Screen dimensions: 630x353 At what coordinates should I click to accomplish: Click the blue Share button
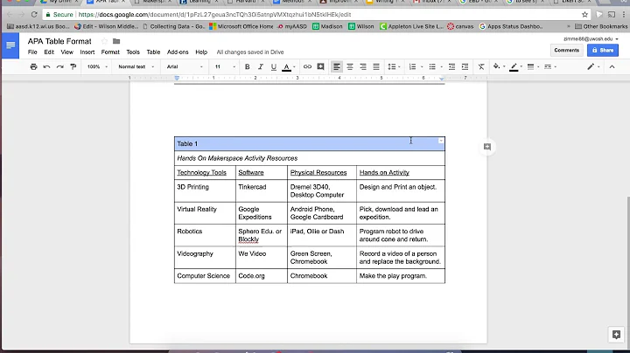click(603, 50)
